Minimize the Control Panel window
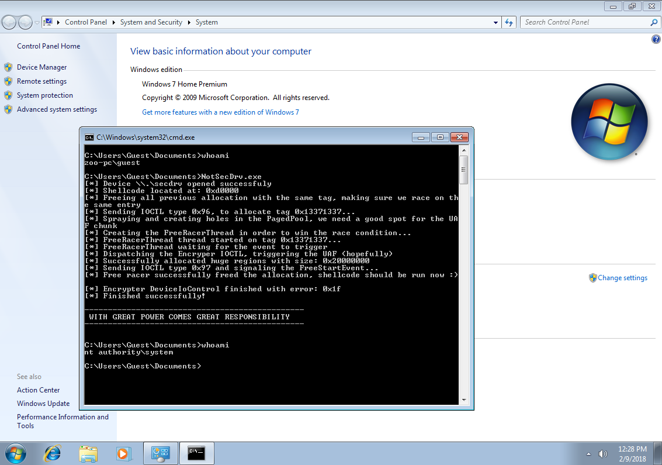 [613, 6]
